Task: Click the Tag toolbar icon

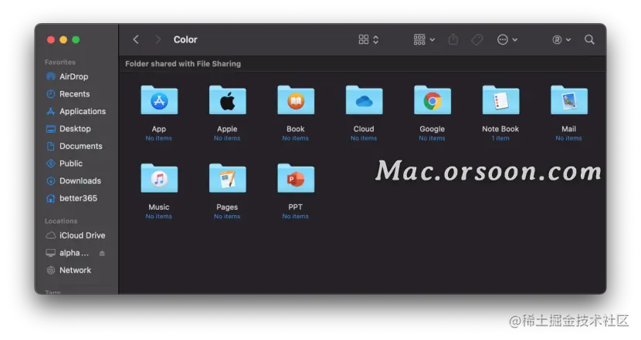Action: click(477, 39)
